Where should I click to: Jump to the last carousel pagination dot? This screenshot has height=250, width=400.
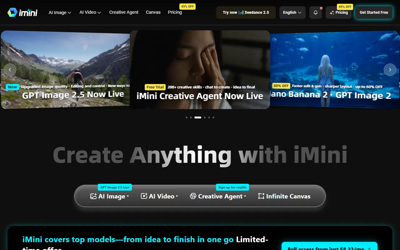point(213,117)
